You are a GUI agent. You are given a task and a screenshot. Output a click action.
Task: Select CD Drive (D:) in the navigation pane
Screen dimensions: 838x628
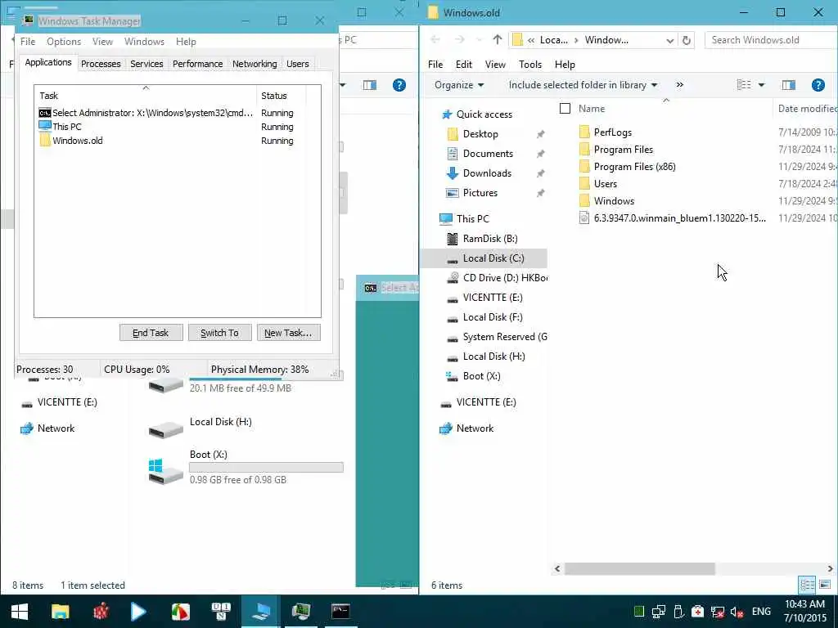click(497, 278)
